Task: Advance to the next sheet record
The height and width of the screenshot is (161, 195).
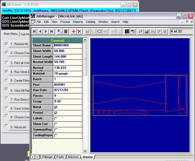Action: tap(46, 31)
